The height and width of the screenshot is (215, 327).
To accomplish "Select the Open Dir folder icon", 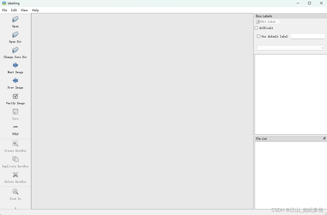I will click(15, 35).
